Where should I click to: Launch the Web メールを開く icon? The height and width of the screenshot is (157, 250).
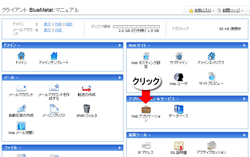click(21, 126)
